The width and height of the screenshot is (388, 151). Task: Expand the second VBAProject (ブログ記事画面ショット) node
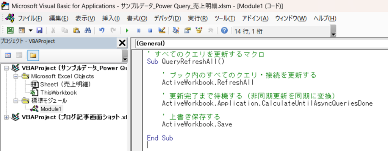click(x=6, y=117)
